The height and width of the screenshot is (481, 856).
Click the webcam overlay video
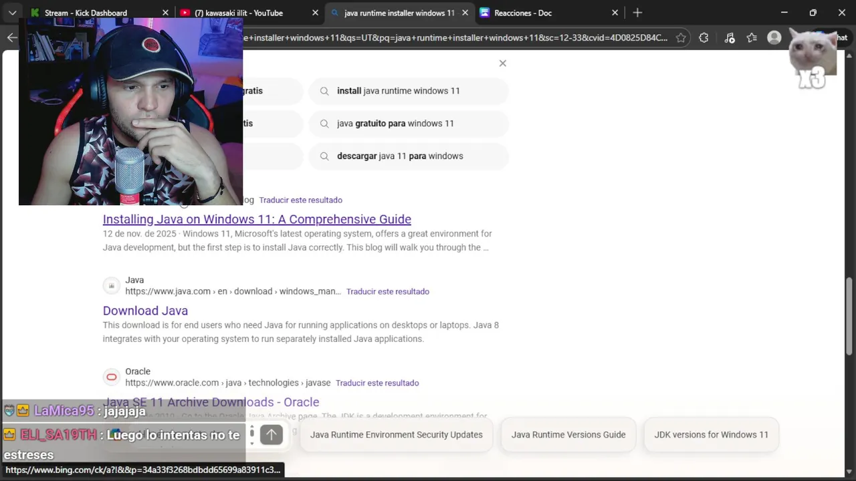(130, 112)
